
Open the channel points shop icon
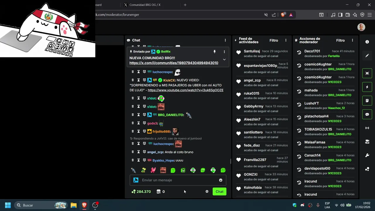tap(158, 192)
